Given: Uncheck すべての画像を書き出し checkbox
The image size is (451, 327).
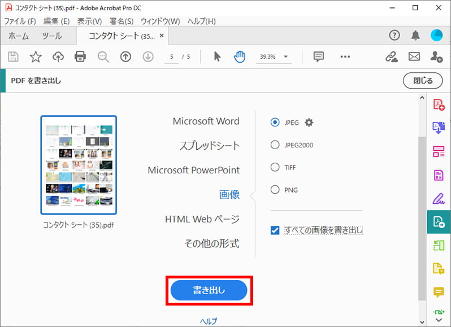Looking at the screenshot, I should [x=275, y=230].
